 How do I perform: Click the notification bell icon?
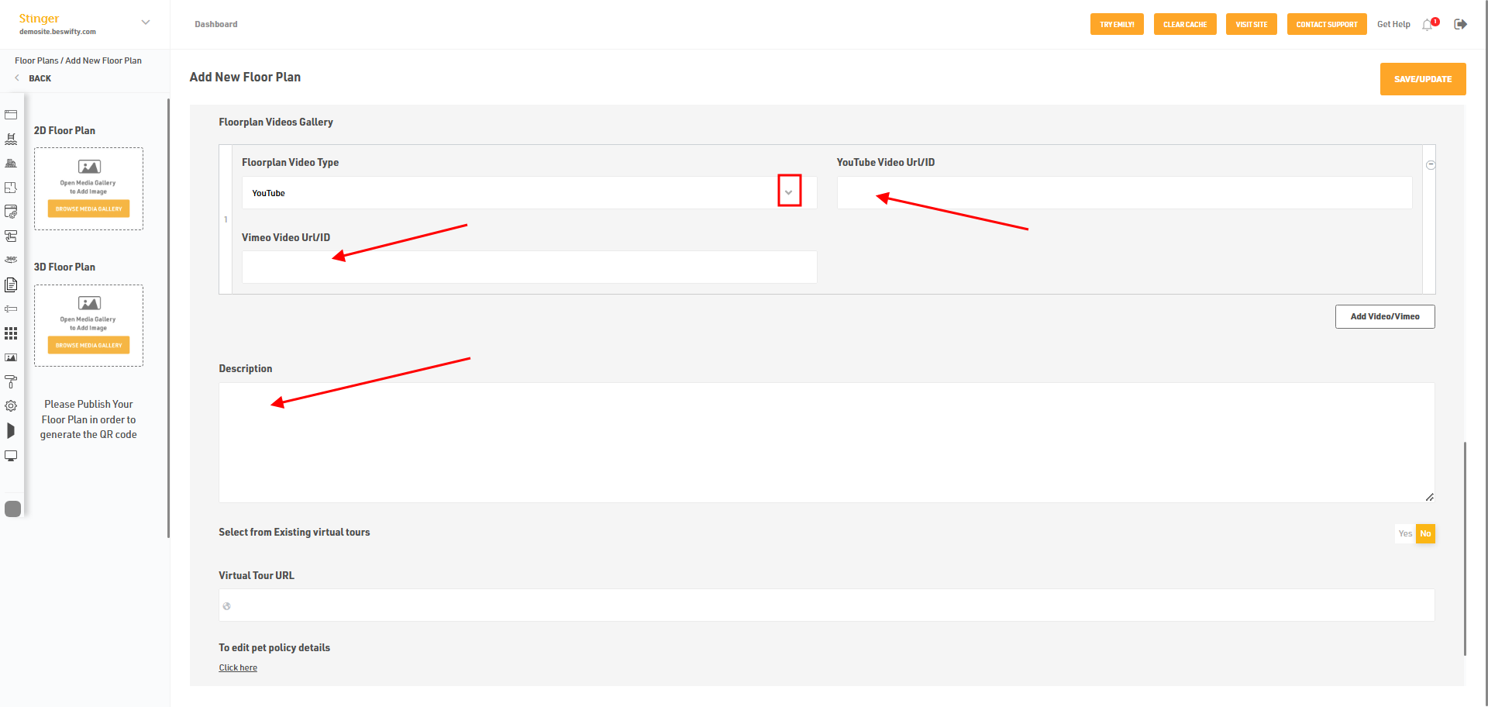(1428, 25)
